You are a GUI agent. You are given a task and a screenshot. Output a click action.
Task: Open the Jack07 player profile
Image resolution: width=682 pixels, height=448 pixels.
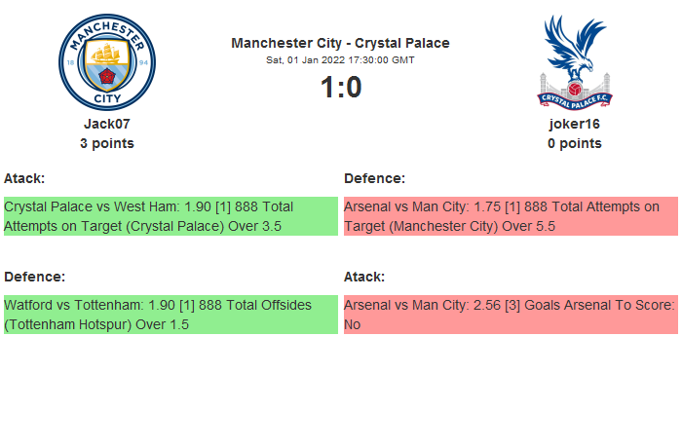[x=107, y=124]
